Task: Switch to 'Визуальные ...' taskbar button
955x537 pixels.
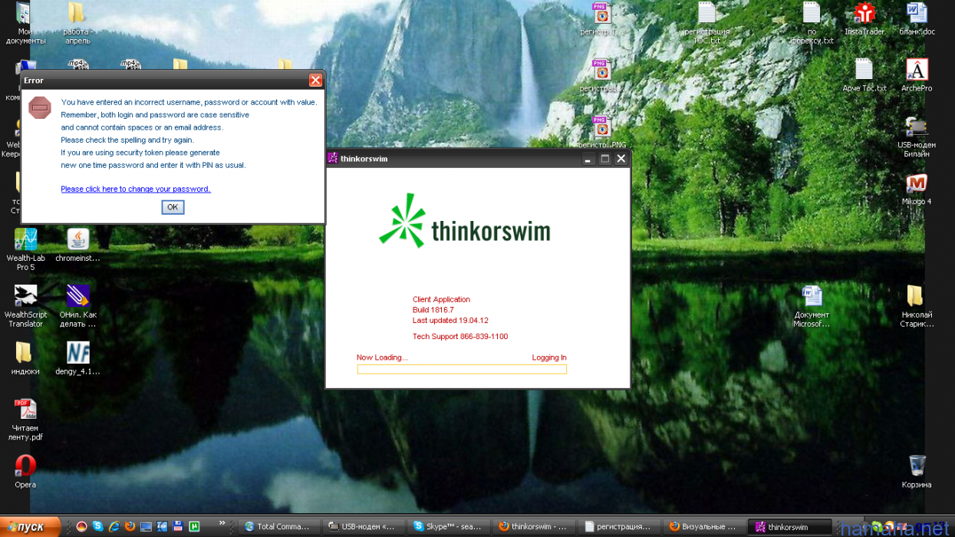Action: click(x=703, y=527)
